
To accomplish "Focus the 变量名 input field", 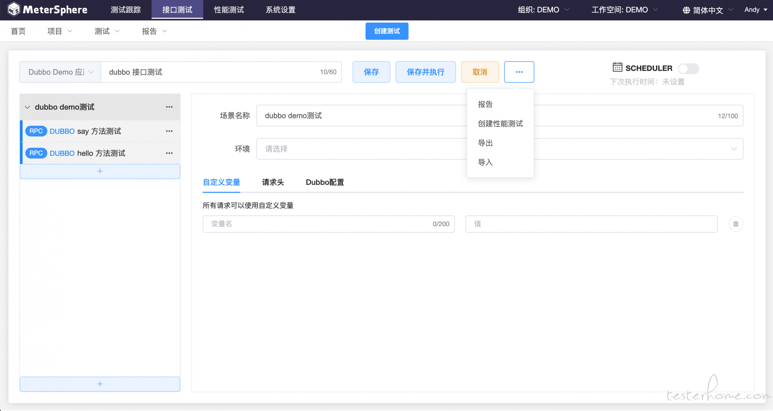I will (x=329, y=224).
